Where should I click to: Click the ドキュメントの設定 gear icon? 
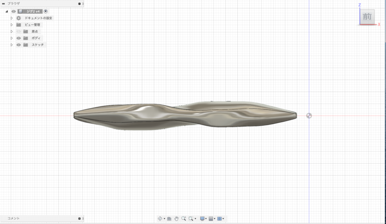click(x=19, y=18)
